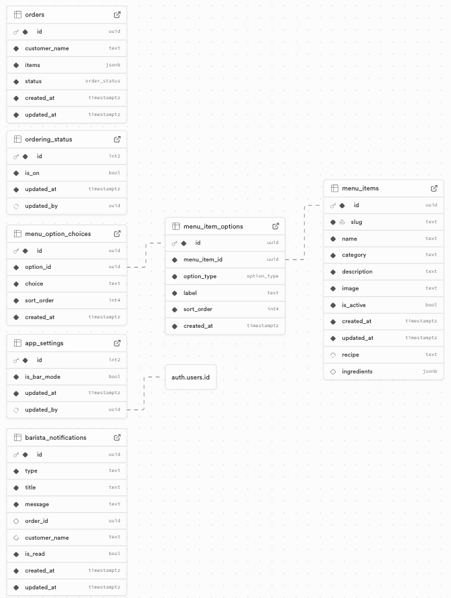451x598 pixels.
Task: Click the ingredients column in menu_items
Action: tap(357, 371)
